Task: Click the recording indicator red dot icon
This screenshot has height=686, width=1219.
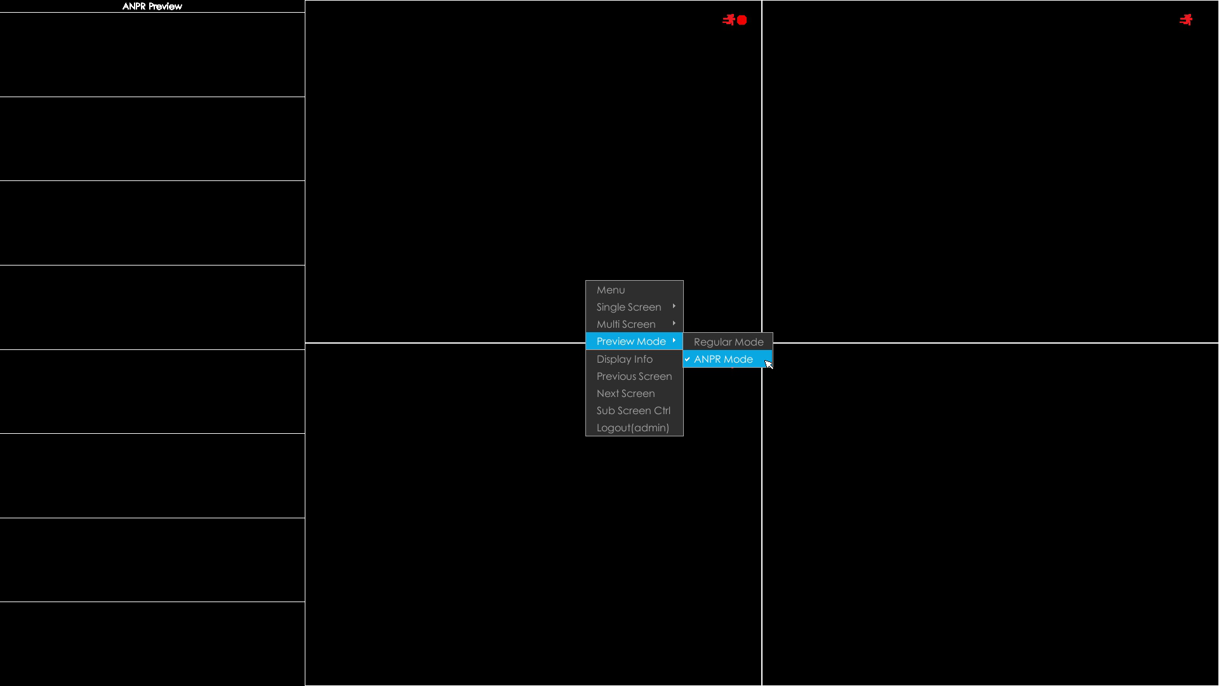Action: [x=741, y=20]
